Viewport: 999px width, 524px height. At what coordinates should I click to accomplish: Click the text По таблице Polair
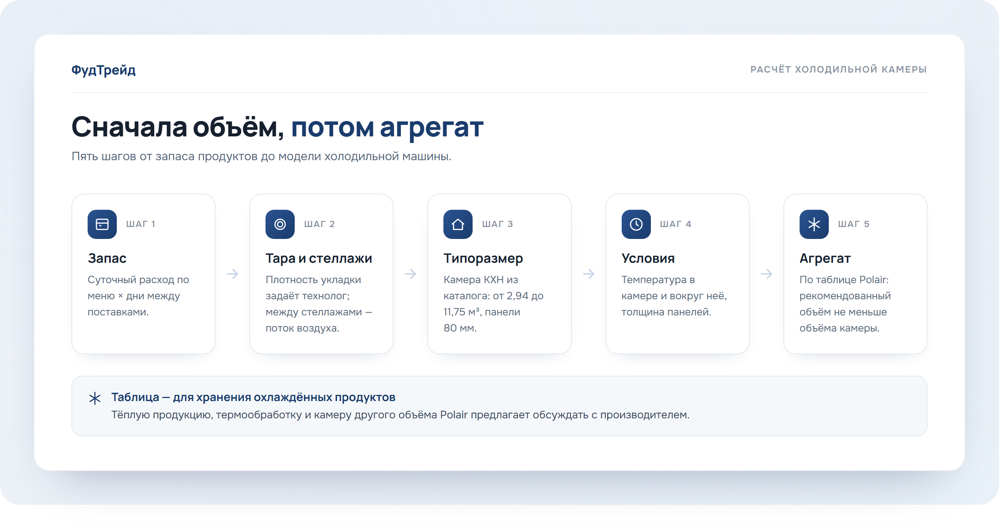tap(845, 304)
